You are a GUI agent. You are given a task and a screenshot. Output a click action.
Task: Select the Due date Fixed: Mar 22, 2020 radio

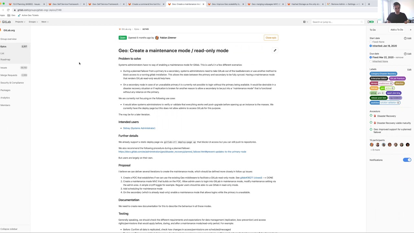(x=371, y=57)
